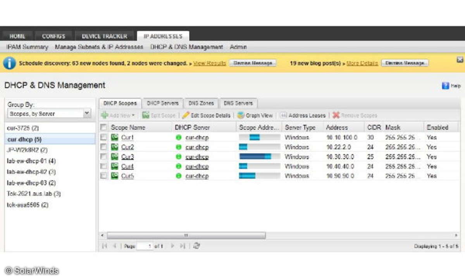Image resolution: width=465 pixels, height=279 pixels.
Task: Click the View Results link
Action: tap(210, 63)
